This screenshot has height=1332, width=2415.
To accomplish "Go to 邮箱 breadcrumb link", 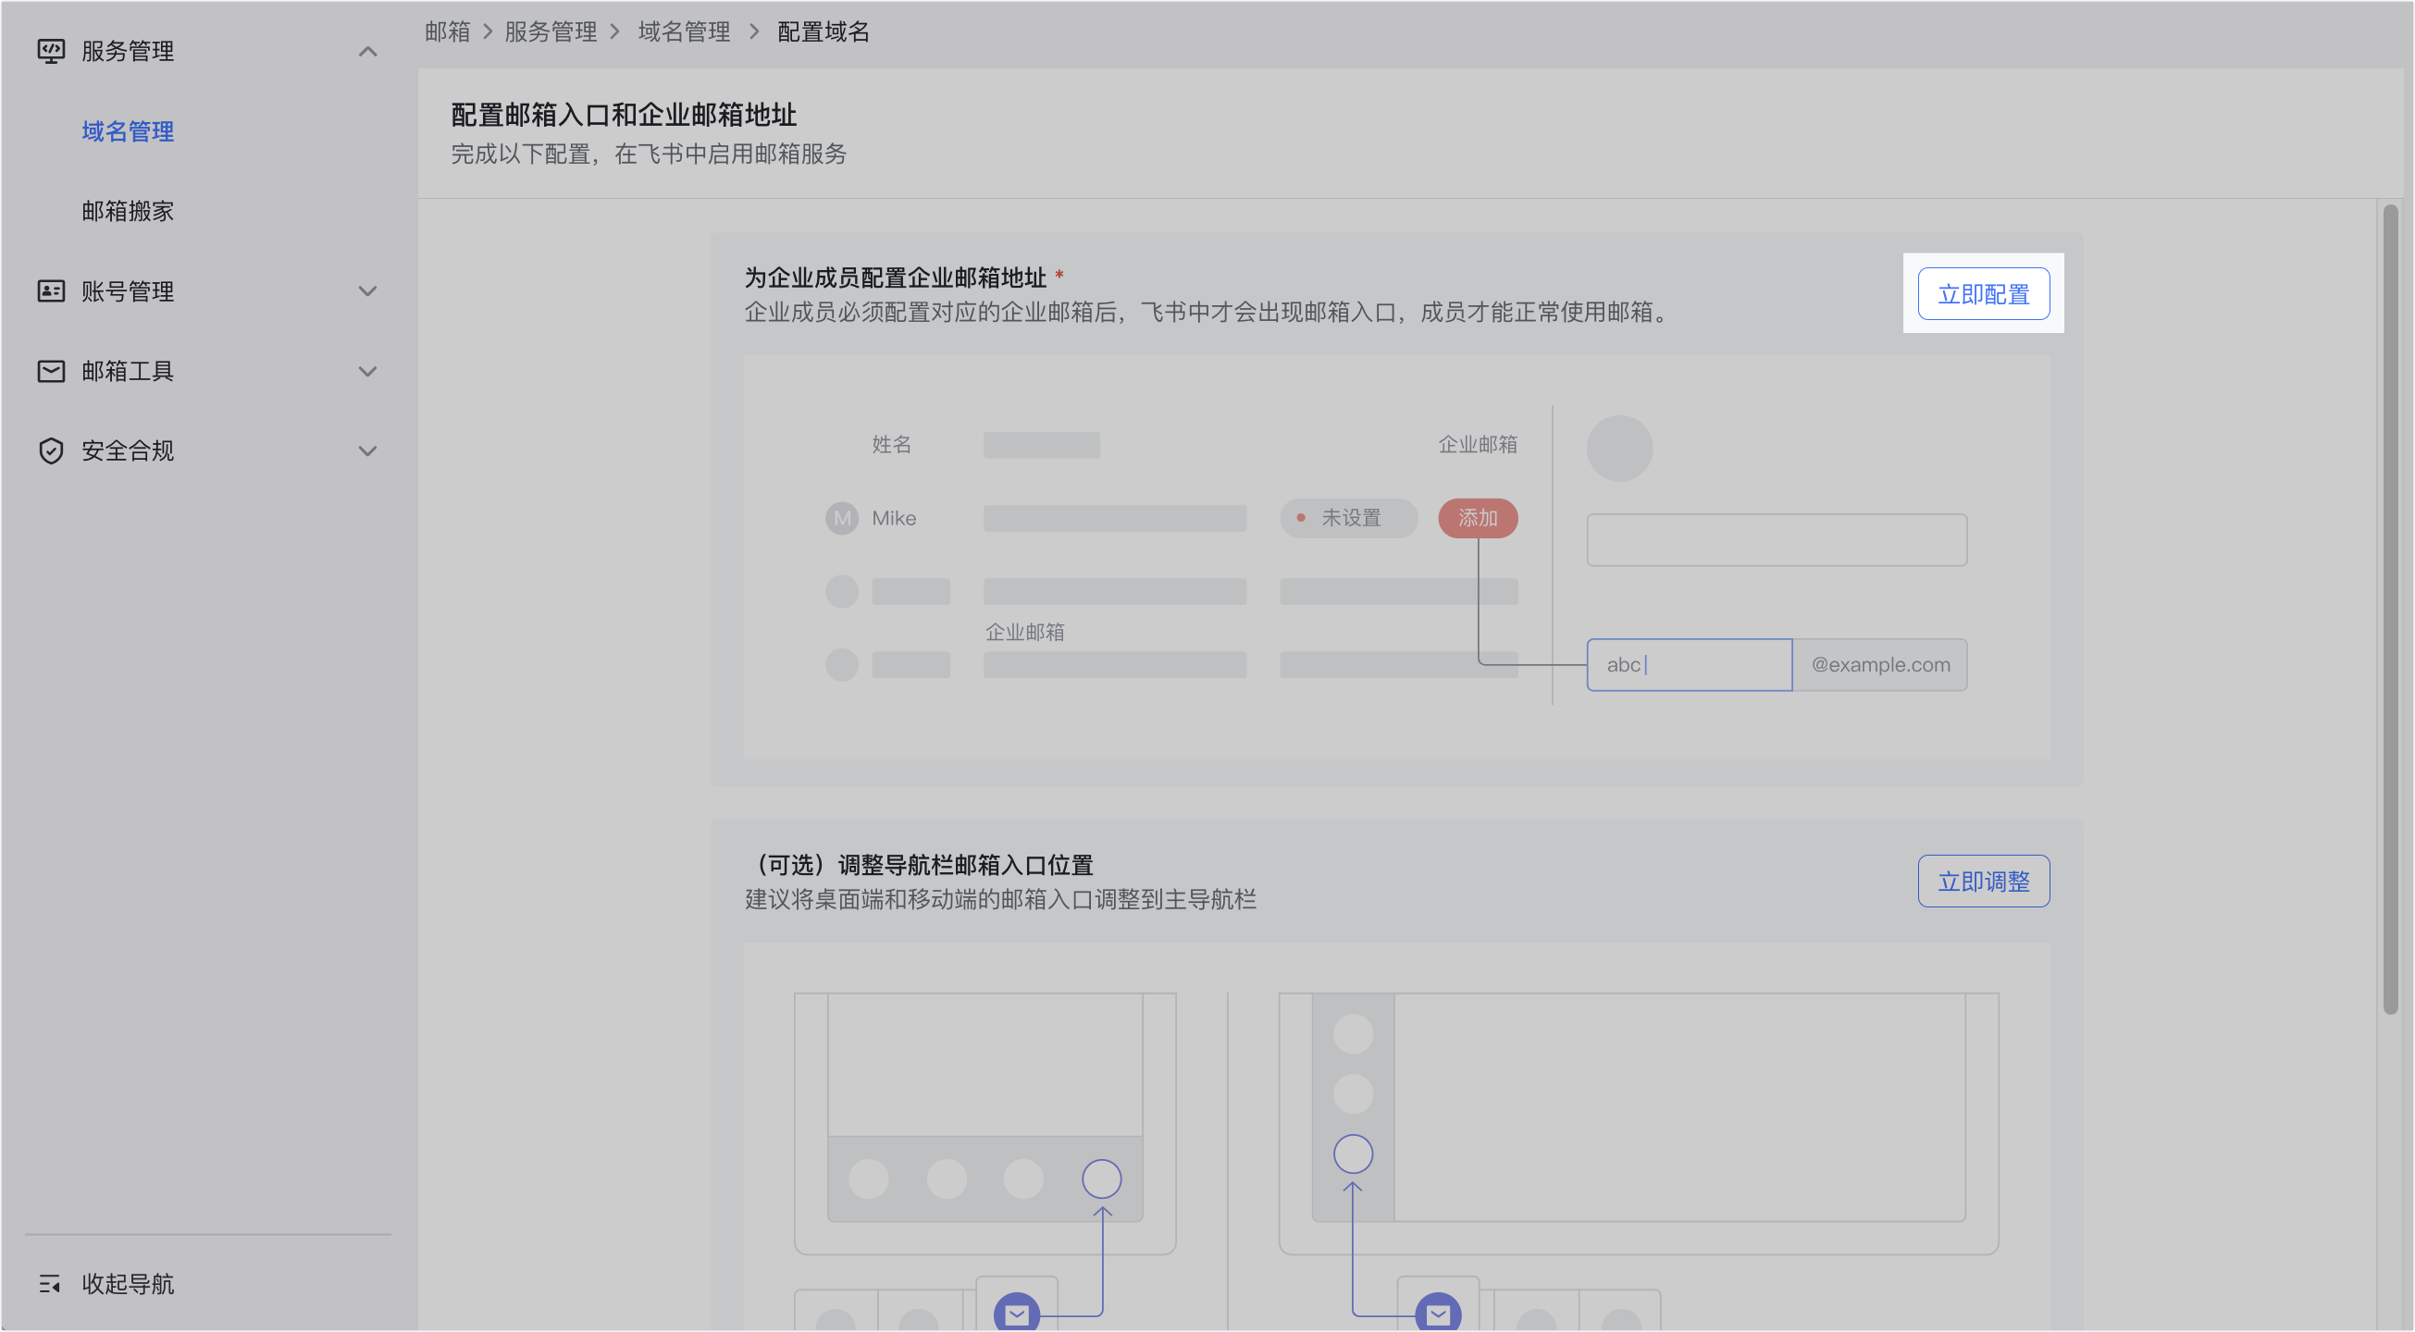I will pos(447,31).
